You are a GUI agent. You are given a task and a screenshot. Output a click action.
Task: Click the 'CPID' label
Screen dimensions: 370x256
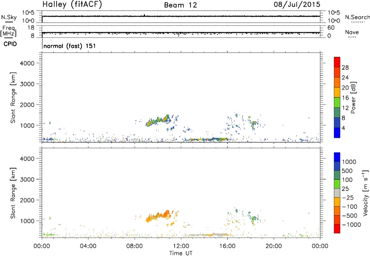pyautogui.click(x=10, y=44)
